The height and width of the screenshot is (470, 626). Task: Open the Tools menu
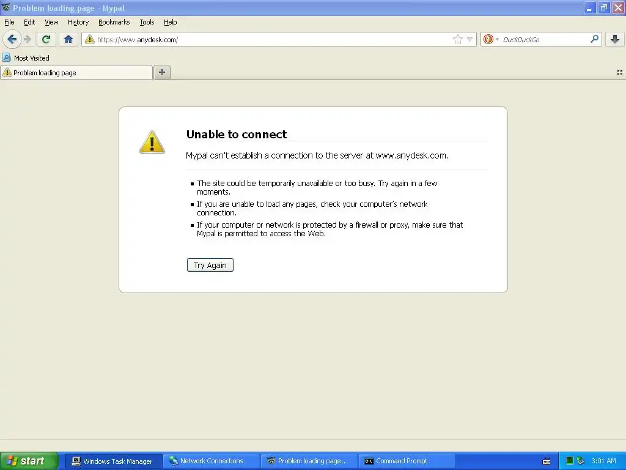(147, 22)
